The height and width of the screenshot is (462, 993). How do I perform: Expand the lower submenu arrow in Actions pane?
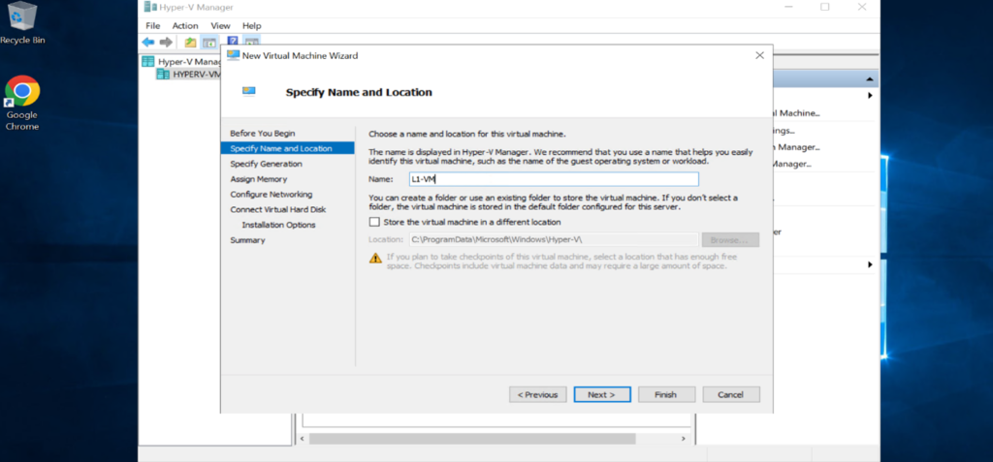coord(870,264)
